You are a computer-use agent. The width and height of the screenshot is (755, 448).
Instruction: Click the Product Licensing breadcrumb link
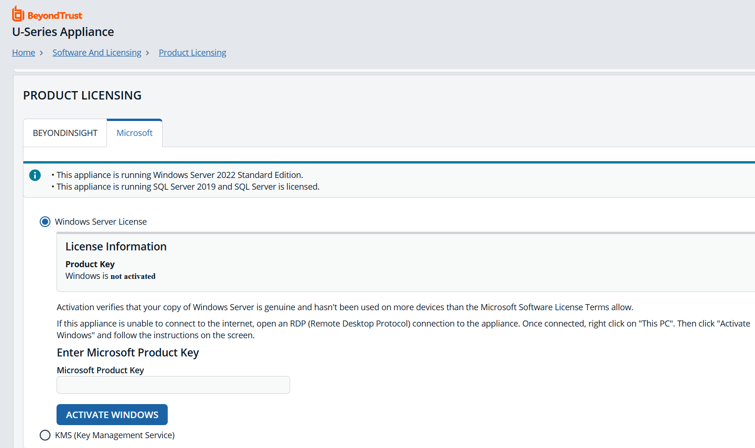pyautogui.click(x=192, y=53)
